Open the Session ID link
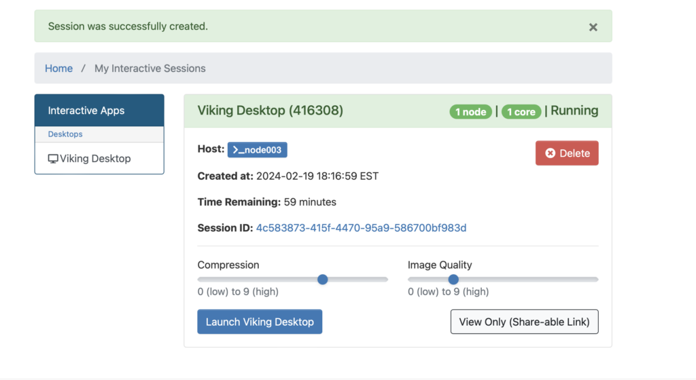 pos(361,228)
